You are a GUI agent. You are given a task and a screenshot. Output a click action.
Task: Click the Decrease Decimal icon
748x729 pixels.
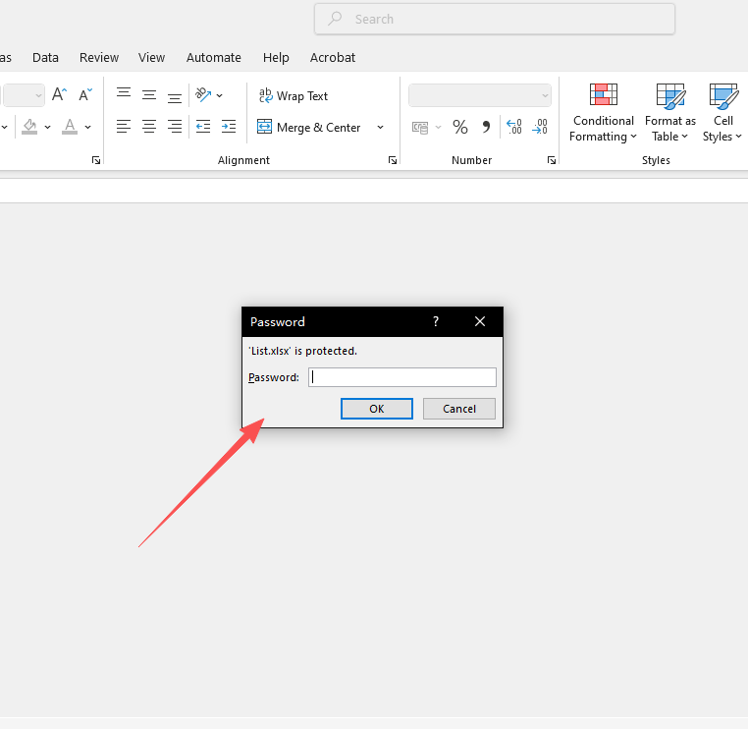tap(539, 127)
